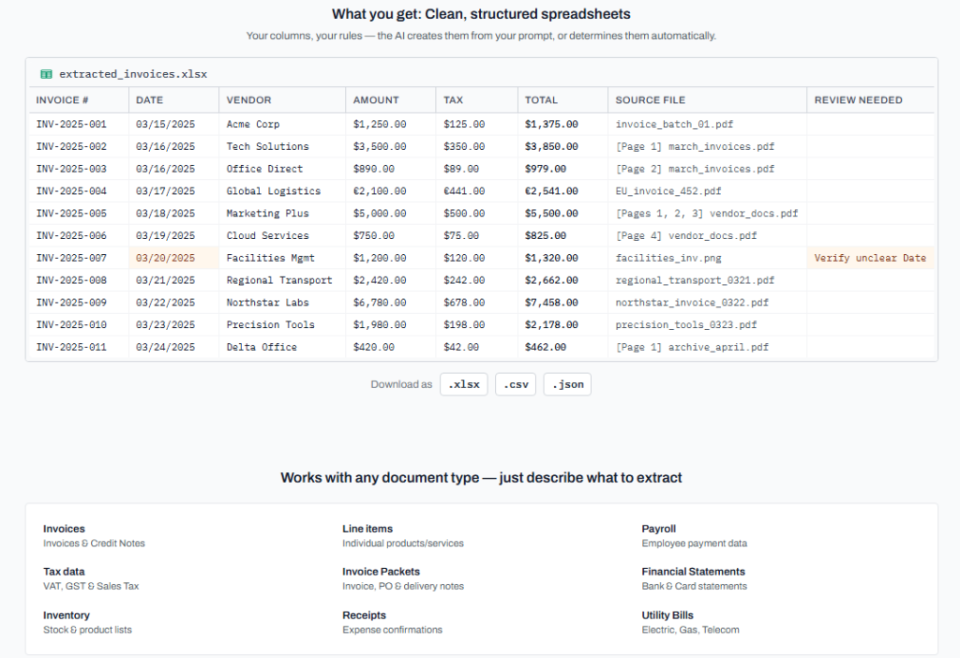Screen dimensions: 960x658
Task: Click the highlighted 03/20/2025 date cell
Action: click(x=173, y=258)
